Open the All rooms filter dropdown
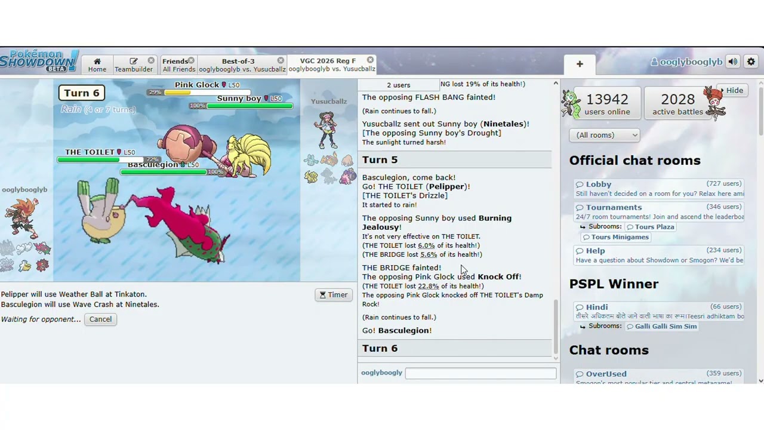Image resolution: width=764 pixels, height=430 pixels. tap(604, 135)
